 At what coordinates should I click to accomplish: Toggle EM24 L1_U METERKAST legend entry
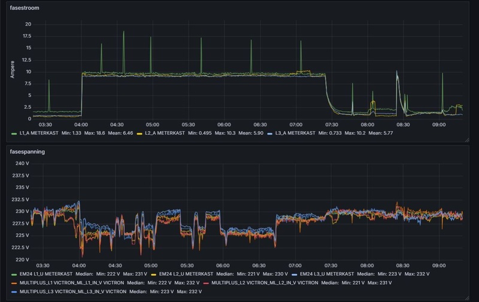pos(46,274)
